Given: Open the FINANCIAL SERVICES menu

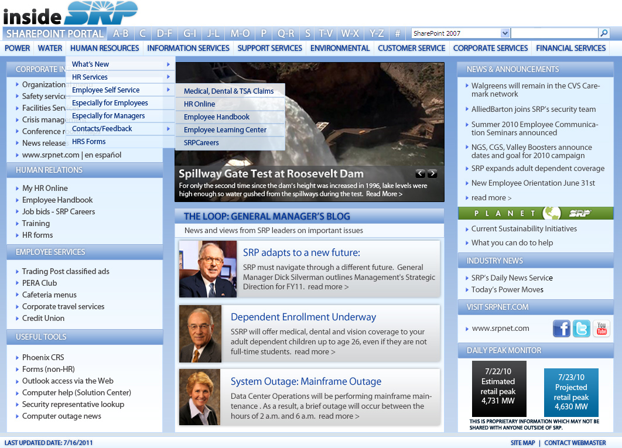Looking at the screenshot, I should pyautogui.click(x=571, y=48).
